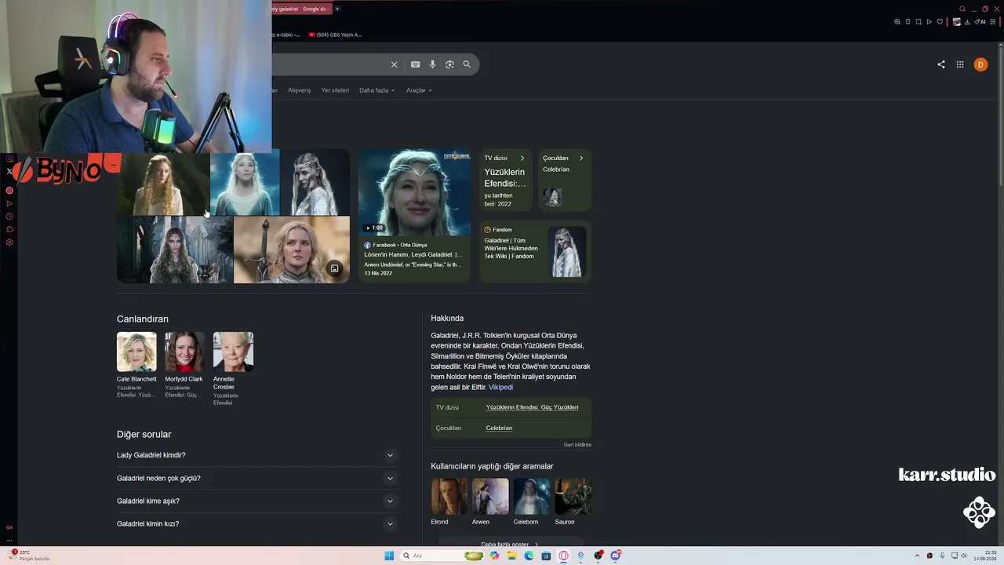
Task: Open Google Lens image search
Action: pyautogui.click(x=449, y=64)
